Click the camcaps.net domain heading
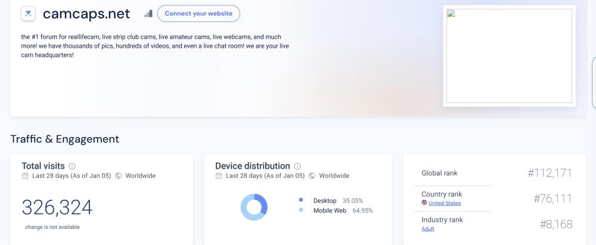This screenshot has width=596, height=245. [86, 13]
